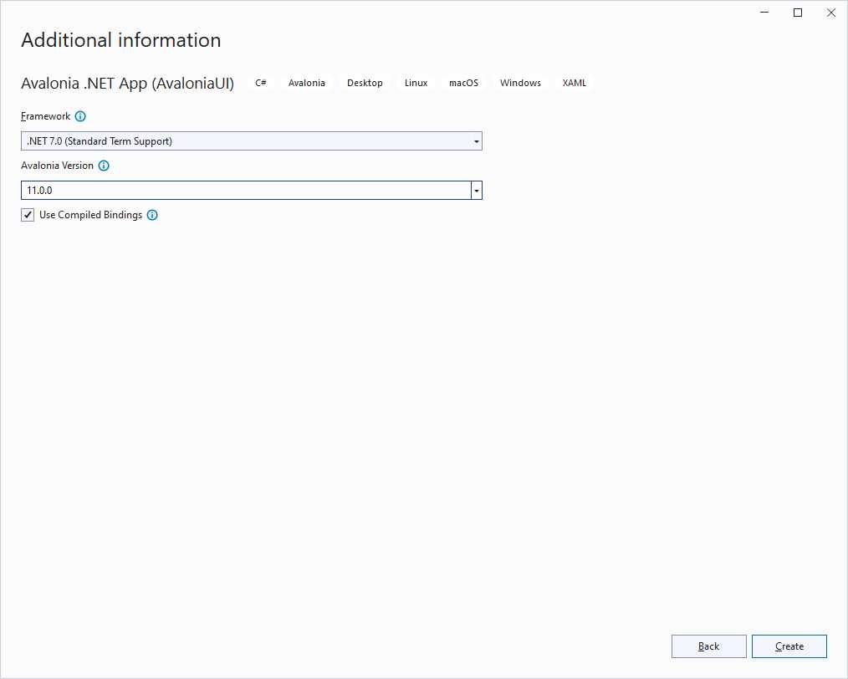The image size is (848, 679).
Task: Open the Avalonia Version dropdown
Action: coord(476,190)
